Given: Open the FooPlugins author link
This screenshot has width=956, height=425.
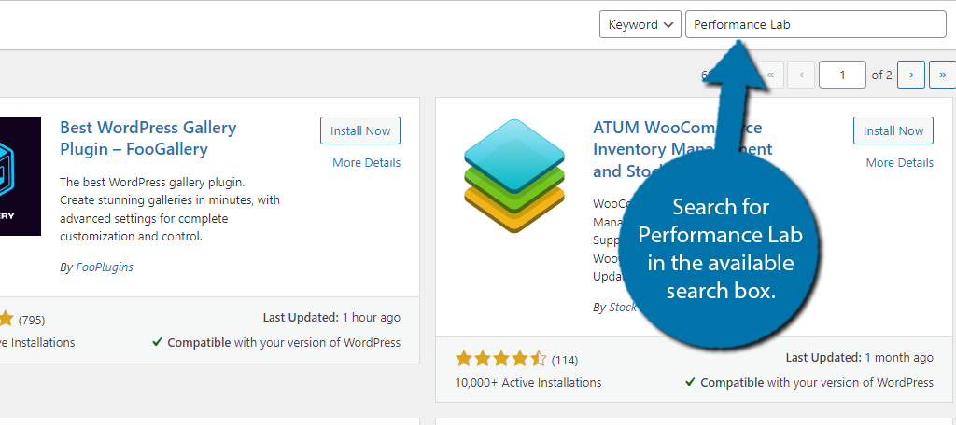Looking at the screenshot, I should coord(105,267).
